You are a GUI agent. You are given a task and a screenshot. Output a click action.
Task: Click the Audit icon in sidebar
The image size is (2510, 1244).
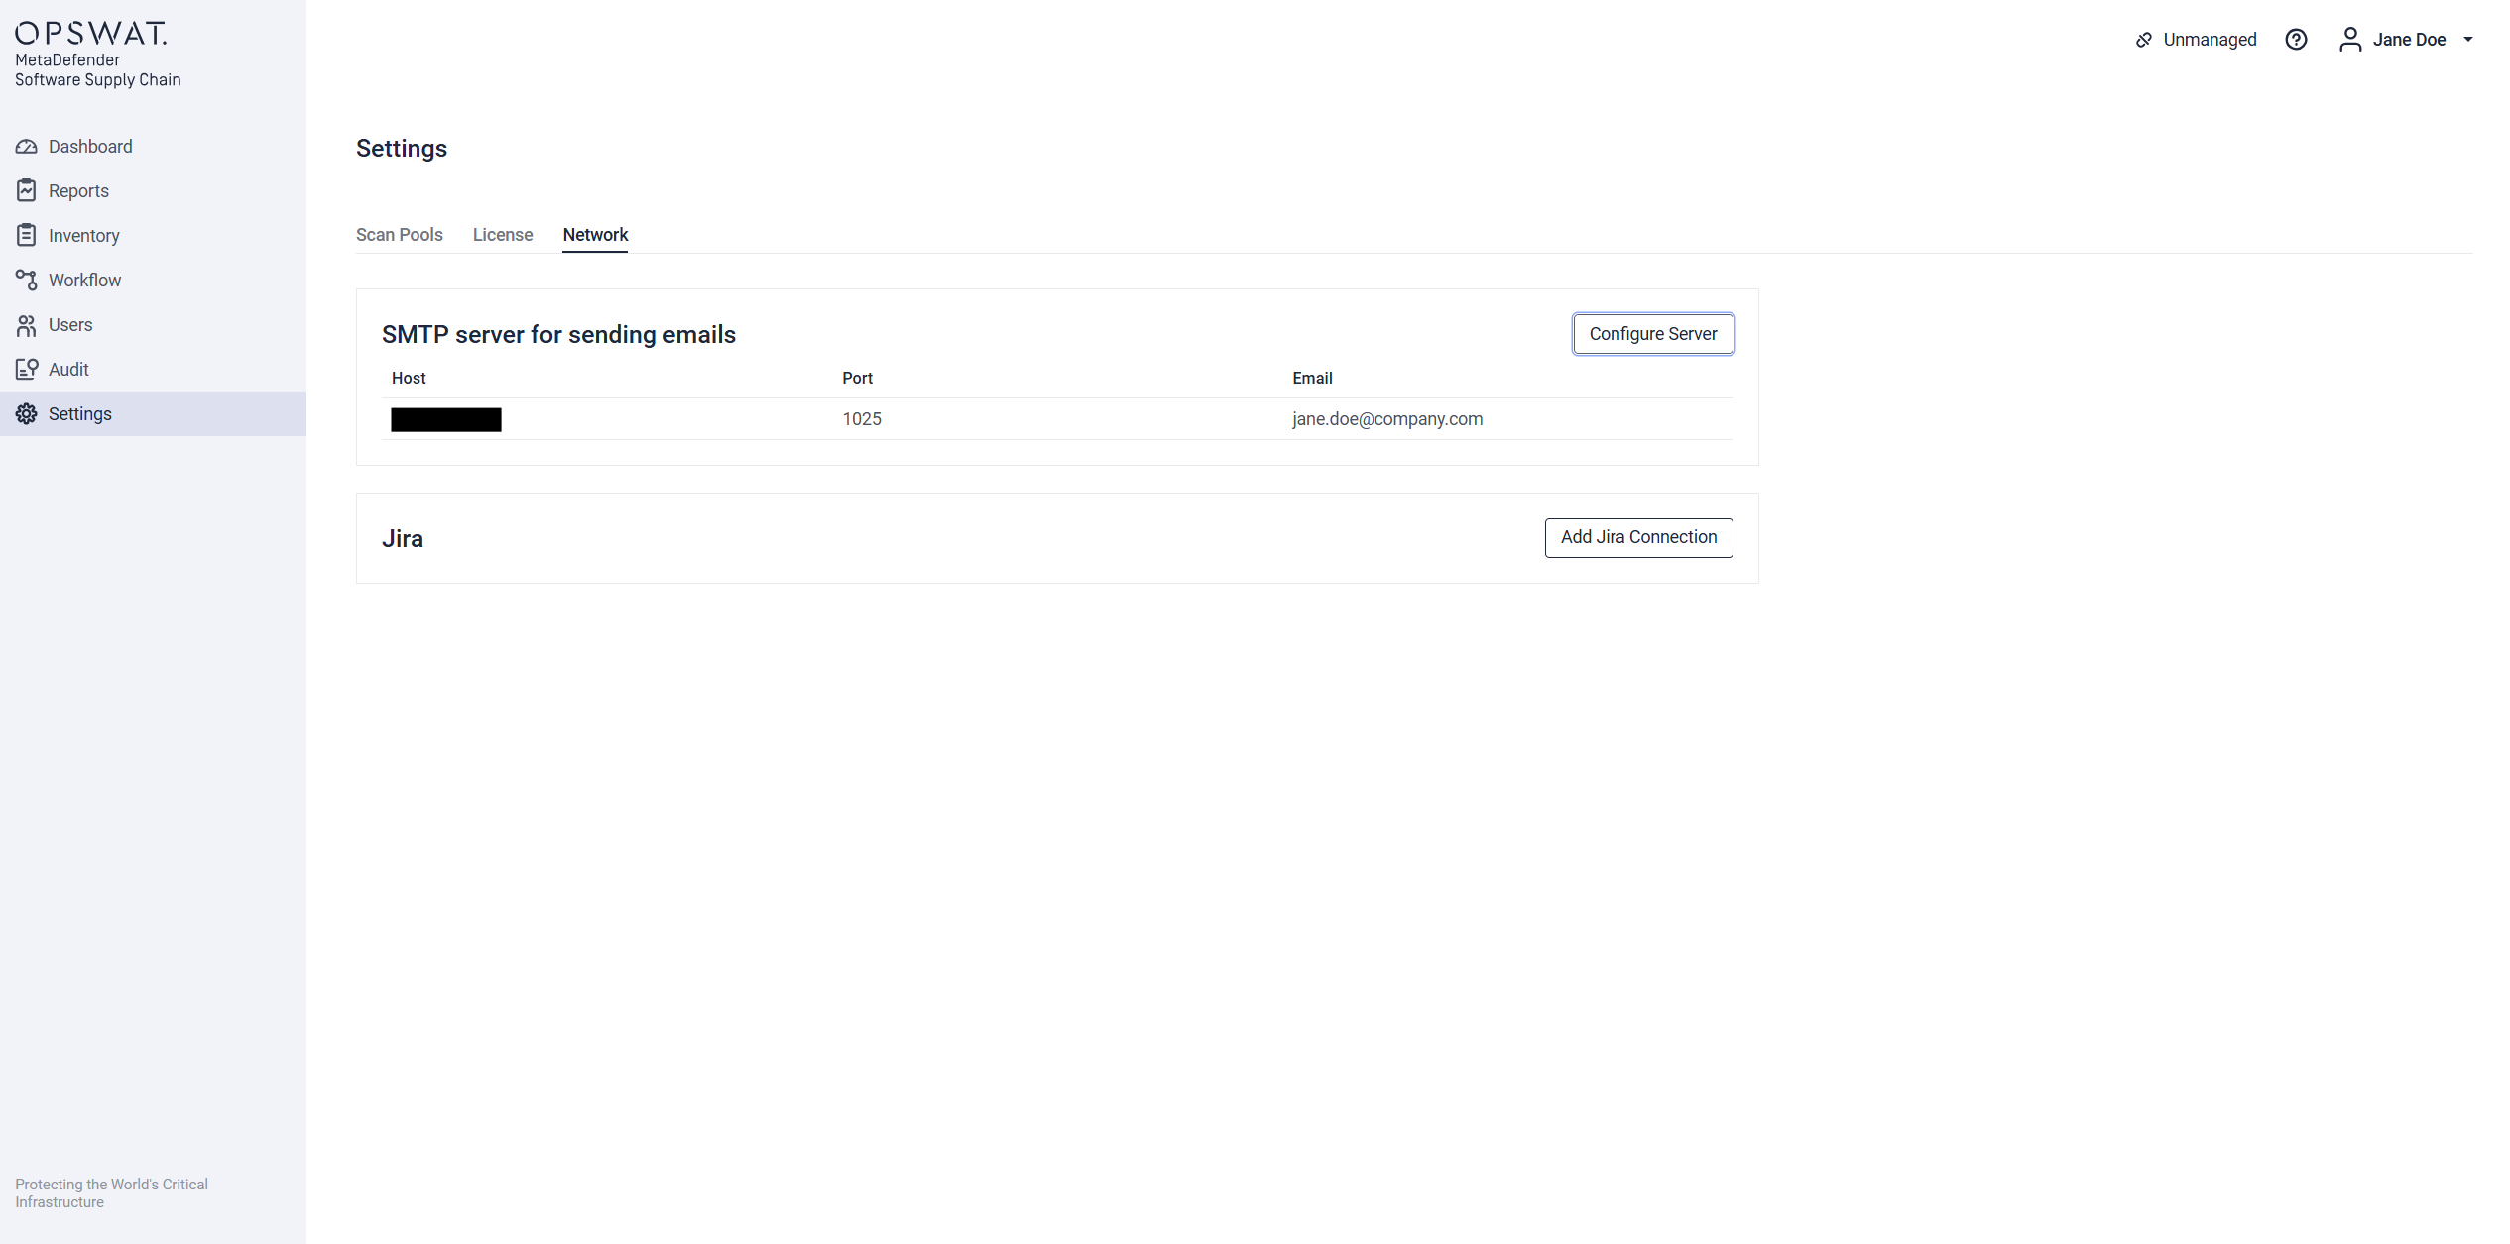click(x=27, y=370)
